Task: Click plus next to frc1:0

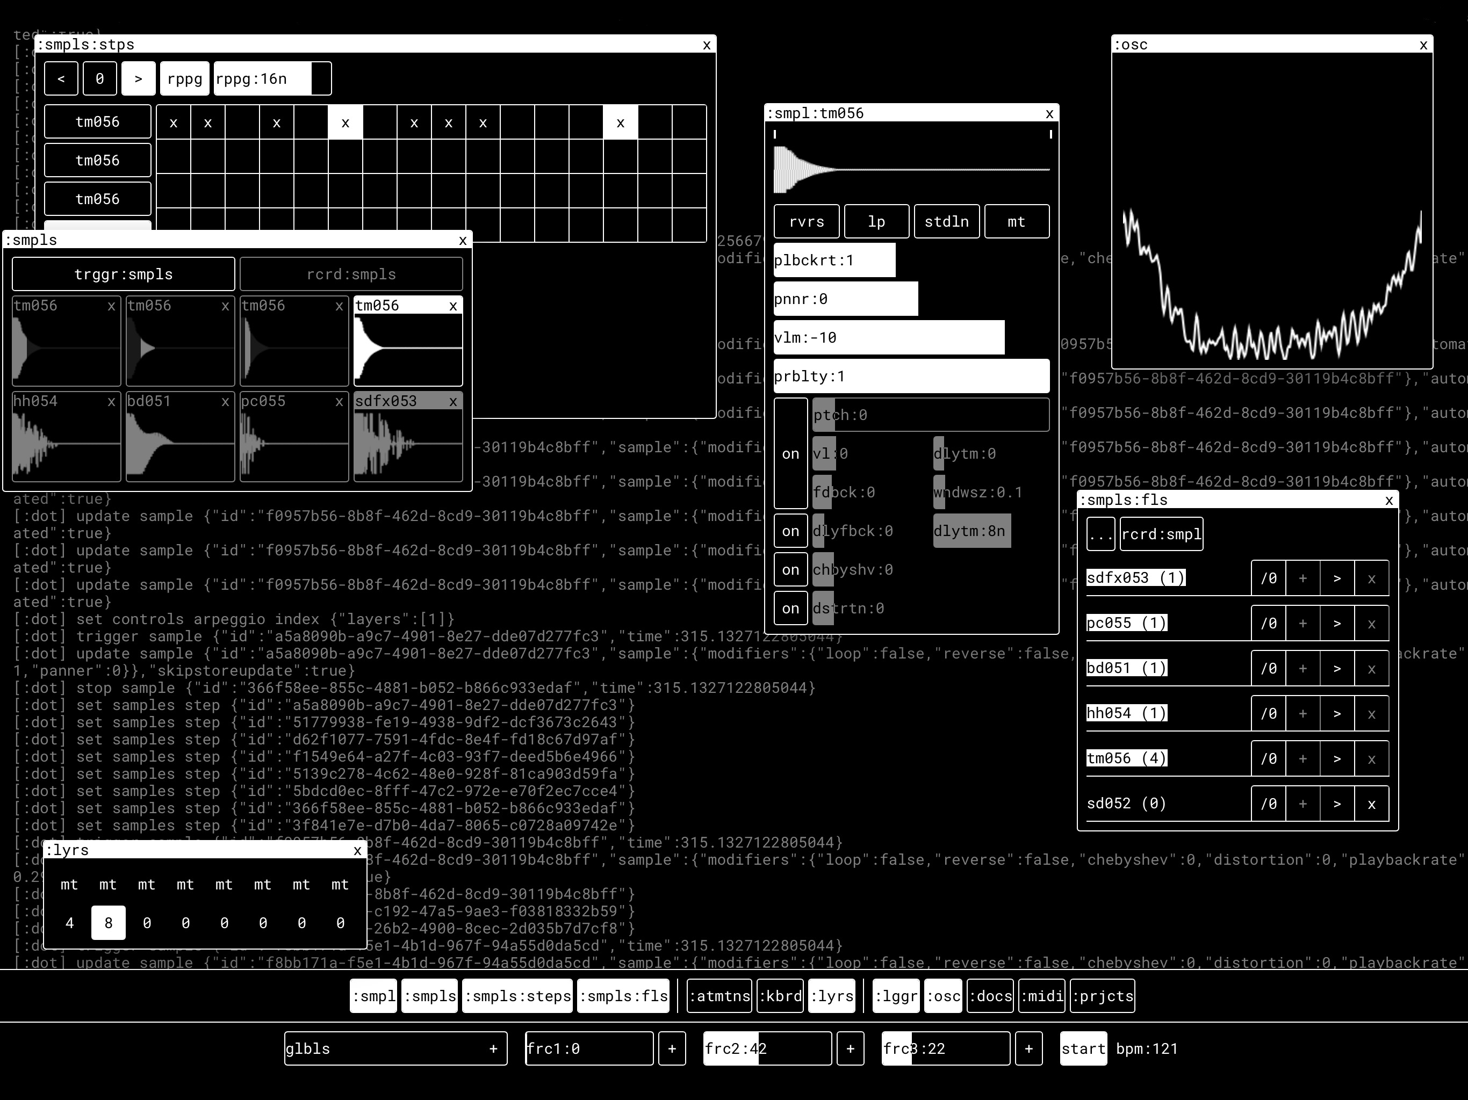Action: [672, 1048]
